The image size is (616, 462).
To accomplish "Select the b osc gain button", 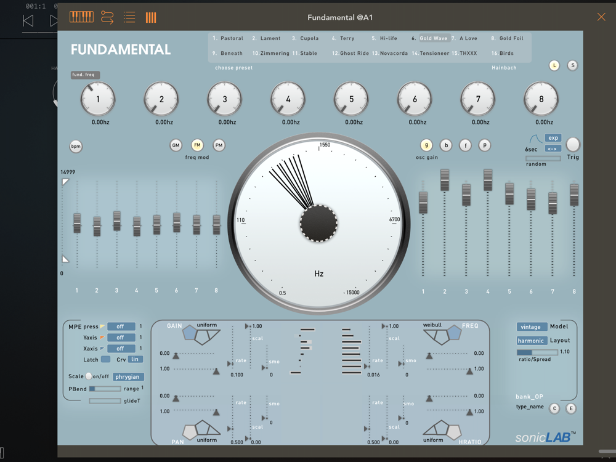I will pyautogui.click(x=446, y=145).
